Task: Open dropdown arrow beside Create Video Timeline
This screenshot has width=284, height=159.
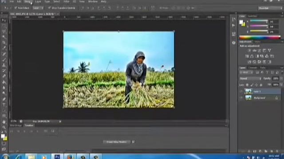Action: (133, 142)
